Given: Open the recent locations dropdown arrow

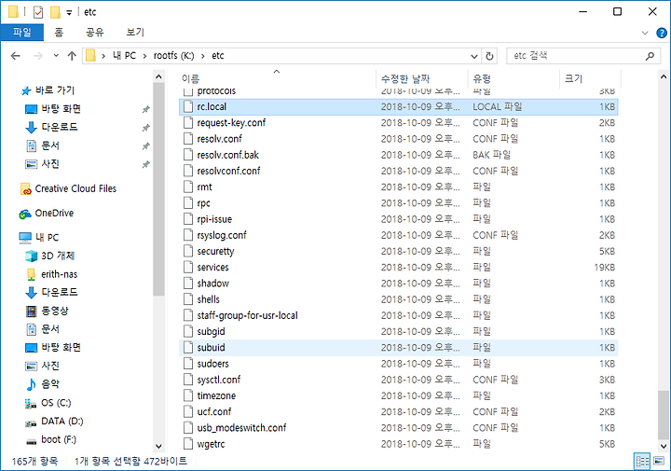Looking at the screenshot, I should [56, 56].
